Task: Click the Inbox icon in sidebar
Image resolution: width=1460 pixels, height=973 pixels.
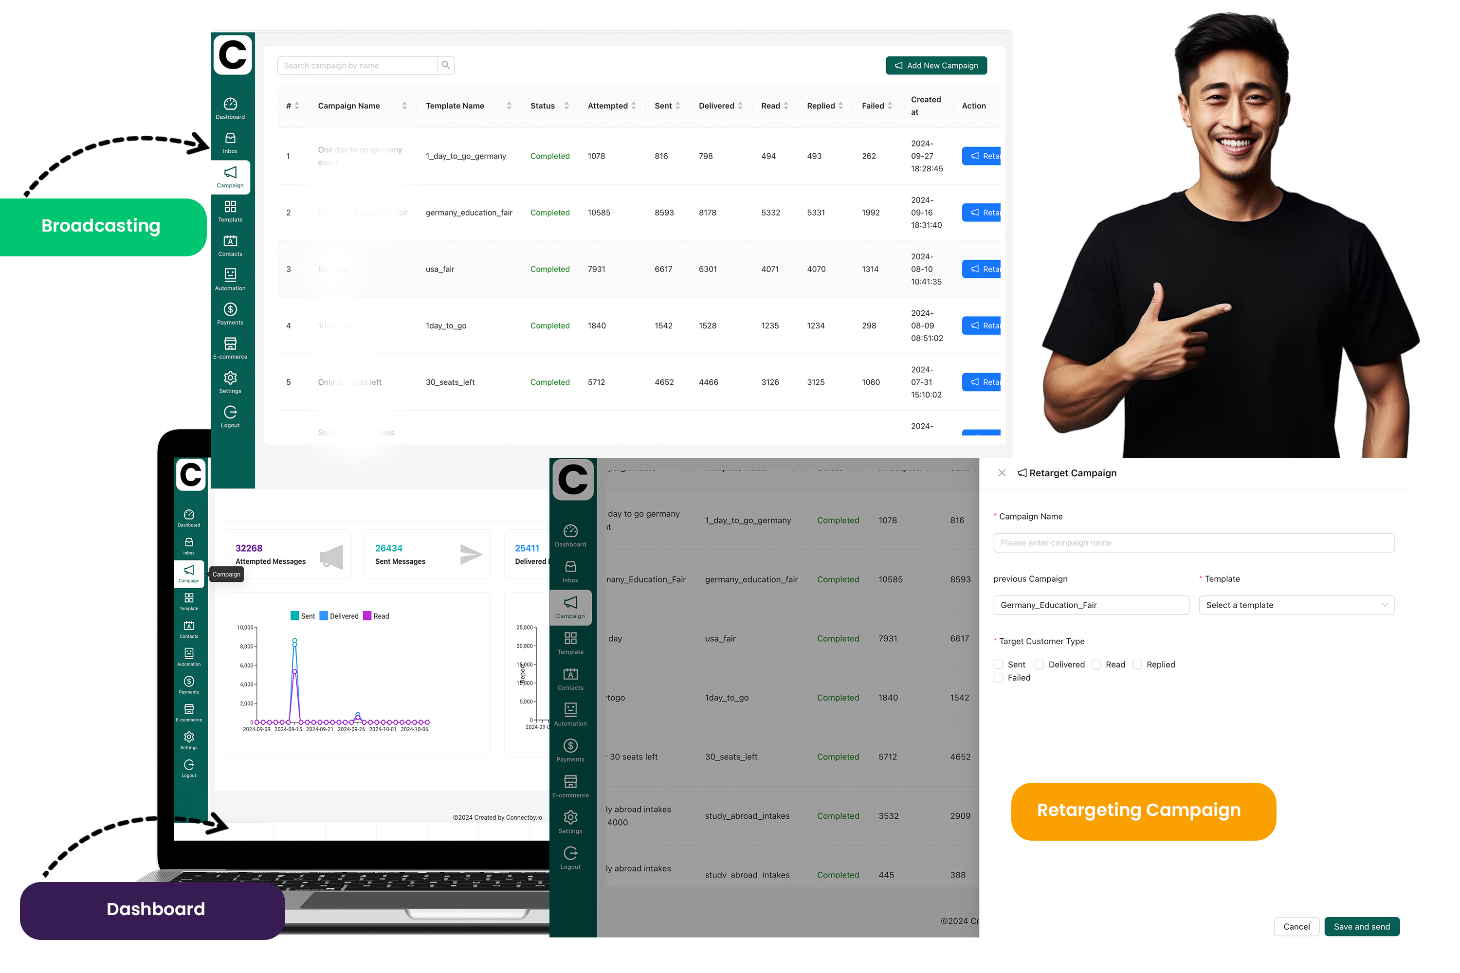Action: pos(228,137)
